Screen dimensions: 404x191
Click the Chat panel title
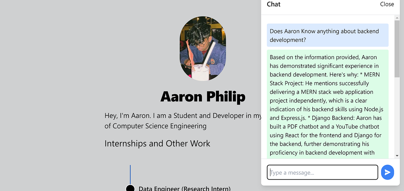coord(273,4)
